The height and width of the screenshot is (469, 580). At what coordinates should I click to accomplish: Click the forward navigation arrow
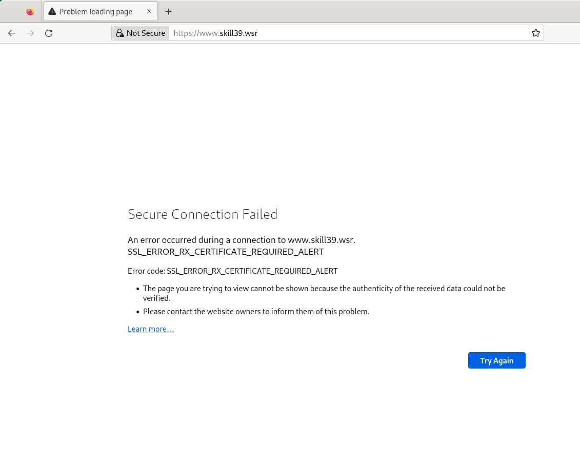pos(30,33)
